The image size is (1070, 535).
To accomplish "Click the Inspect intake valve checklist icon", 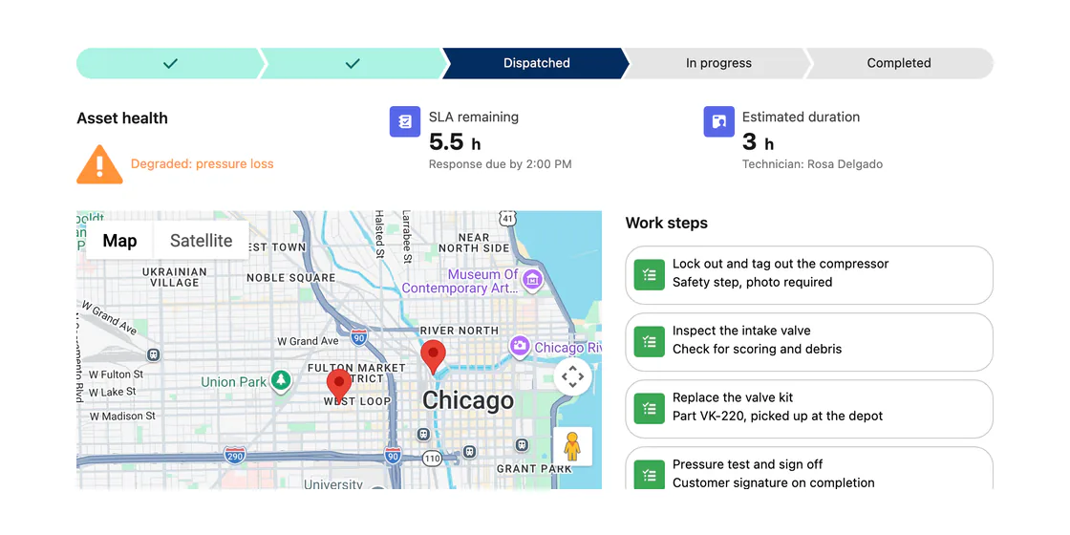I will click(649, 342).
